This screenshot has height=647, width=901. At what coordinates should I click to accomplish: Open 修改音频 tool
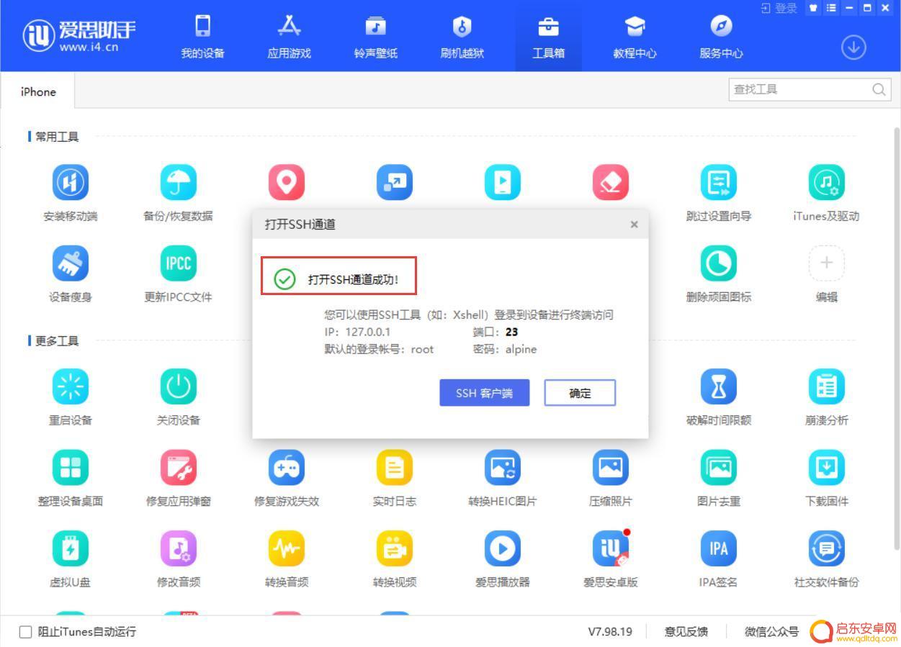pos(179,548)
